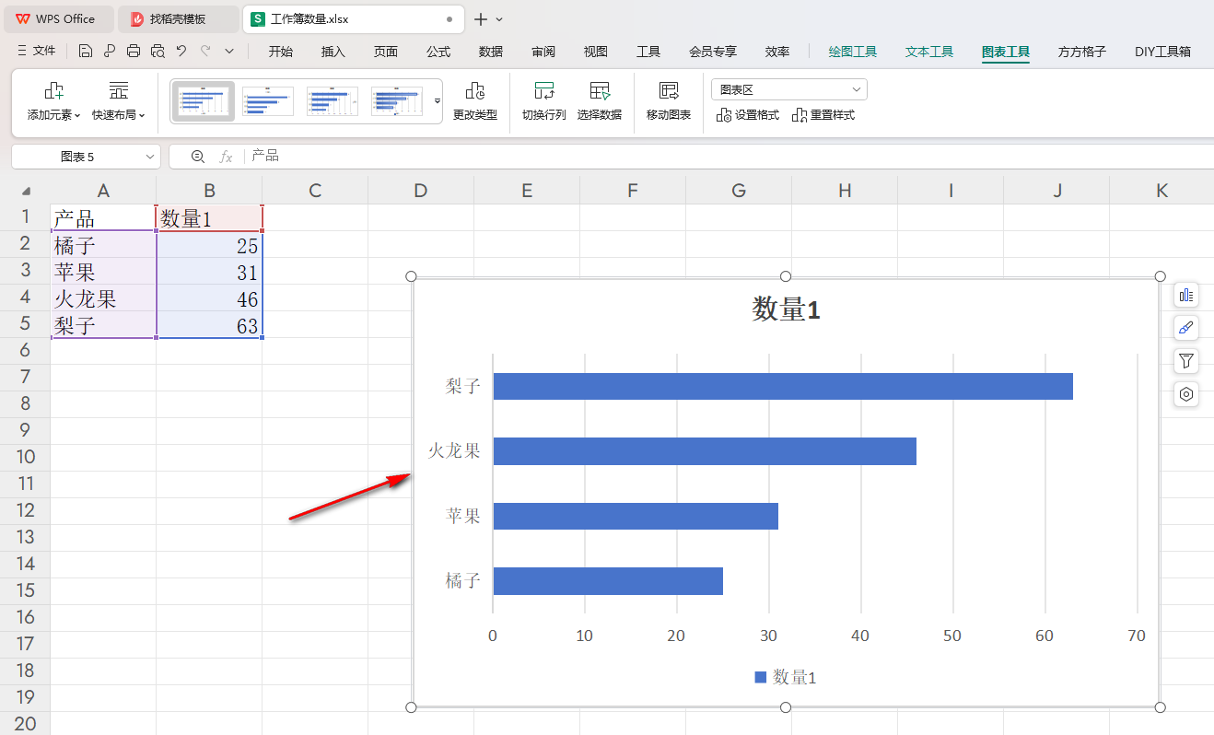
Task: Open the 文件 menu
Action: pyautogui.click(x=36, y=52)
